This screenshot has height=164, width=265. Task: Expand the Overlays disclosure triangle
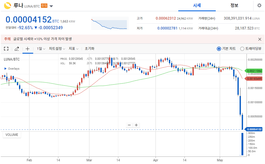pyautogui.click(x=5, y=69)
